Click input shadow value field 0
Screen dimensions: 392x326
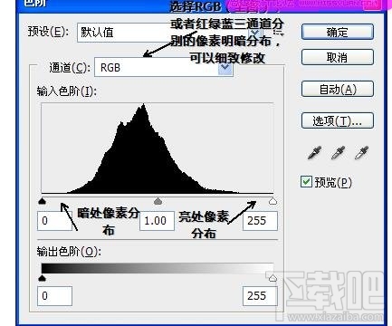coord(54,221)
